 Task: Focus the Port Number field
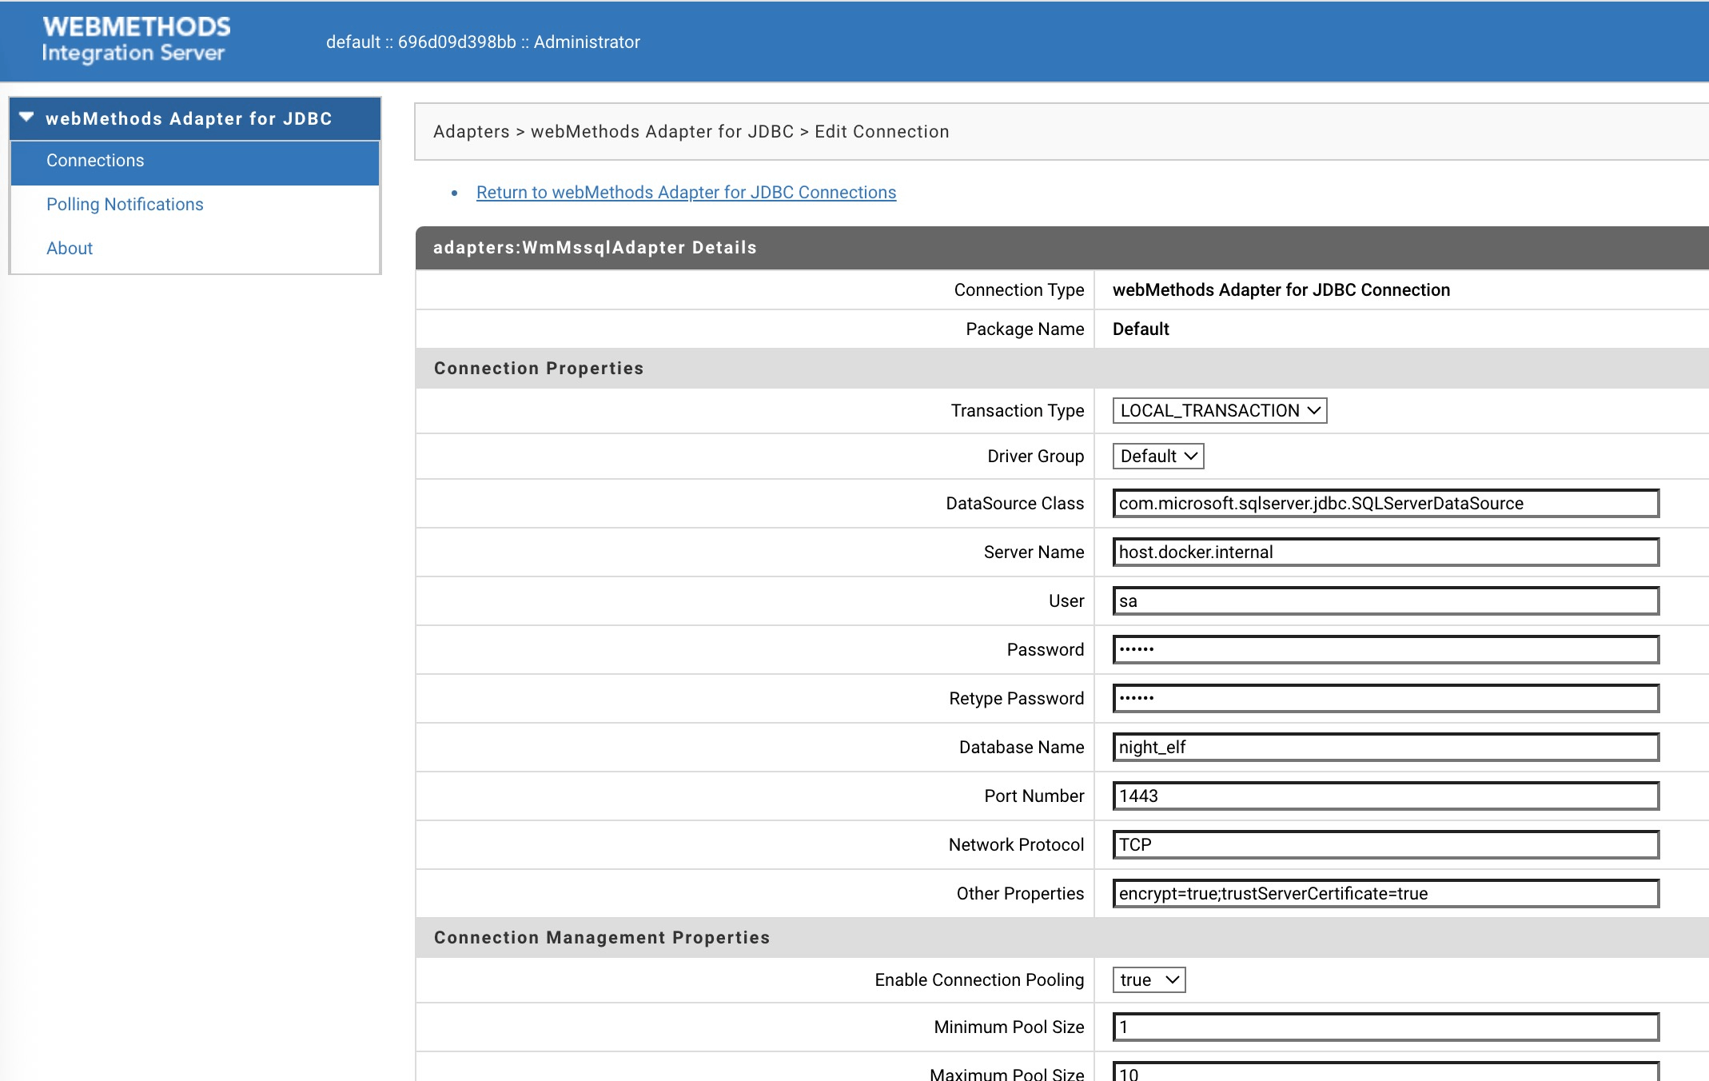coord(1386,796)
